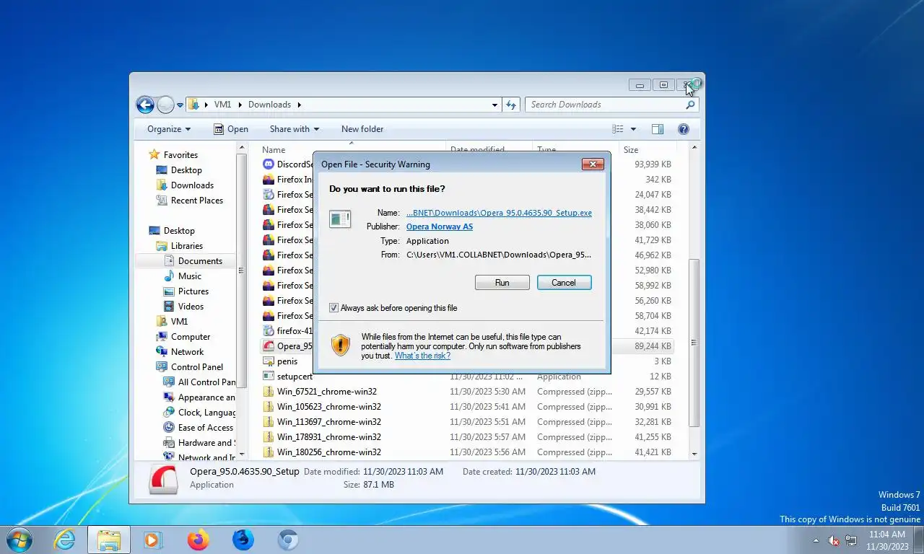Click the Opera setup file name link

(x=499, y=213)
